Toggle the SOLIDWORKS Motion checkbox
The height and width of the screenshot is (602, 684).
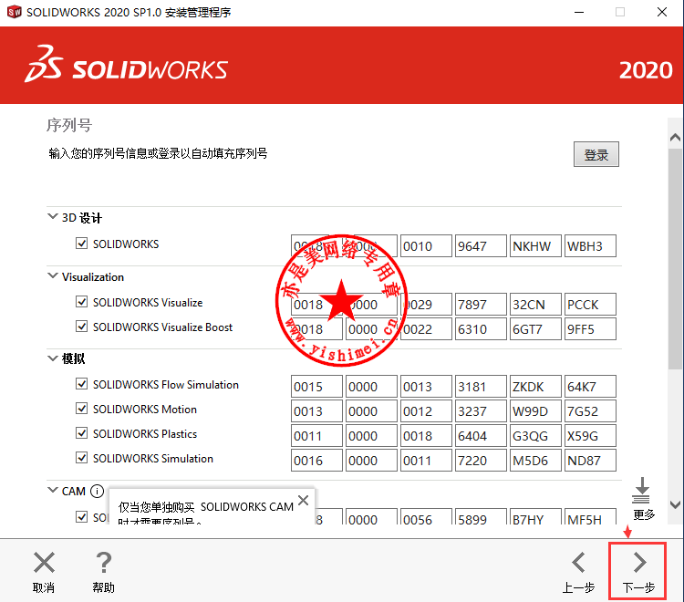(x=82, y=409)
